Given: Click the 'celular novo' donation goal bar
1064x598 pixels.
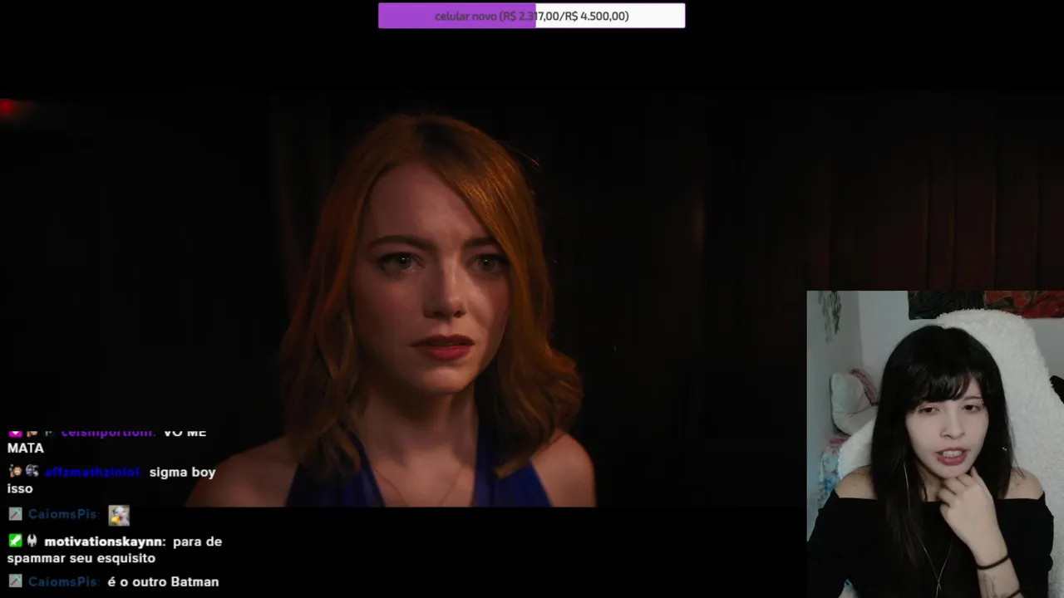Looking at the screenshot, I should (x=531, y=16).
